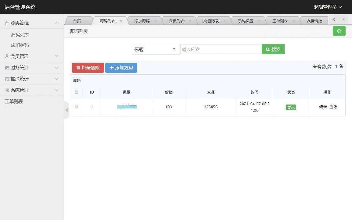Click the green refresh icon

pyautogui.click(x=339, y=31)
